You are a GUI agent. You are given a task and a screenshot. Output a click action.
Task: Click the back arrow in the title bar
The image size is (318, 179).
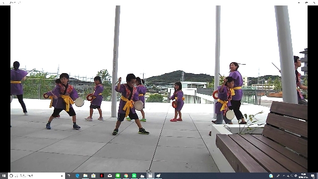[3, 2]
